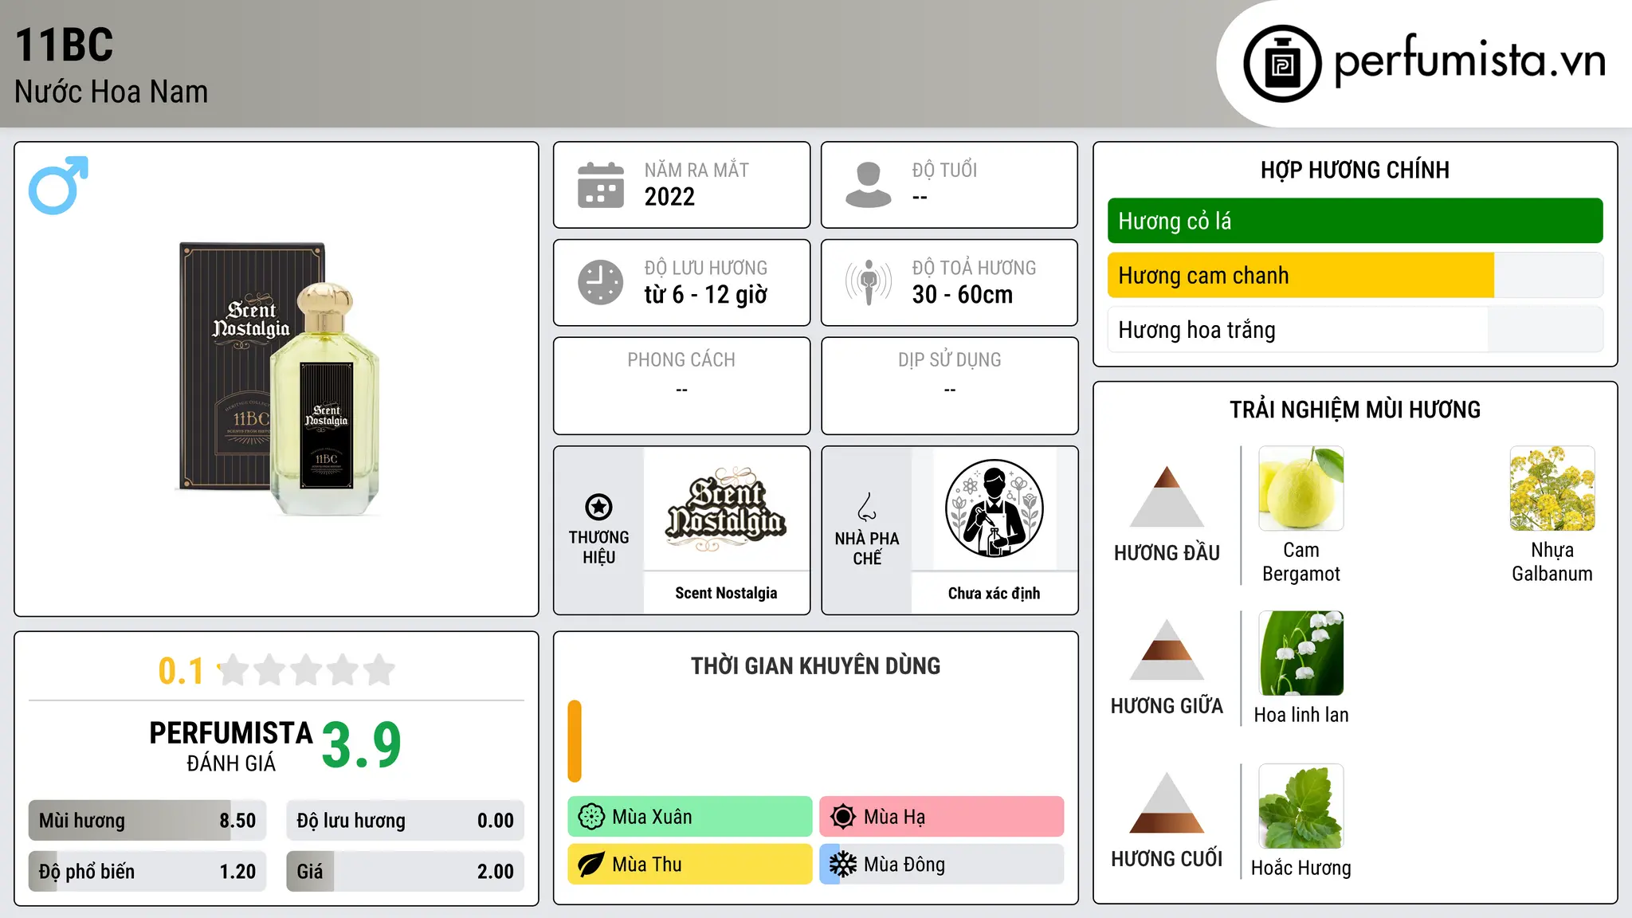Click the 0.1 user rating number
This screenshot has width=1632, height=918.
pos(181,671)
